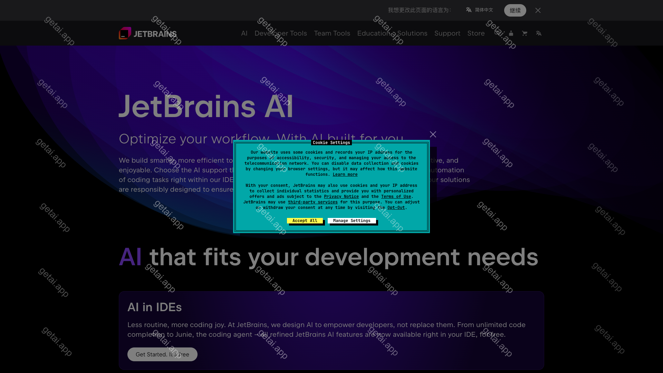Open the Education menu
The width and height of the screenshot is (663, 373).
[x=374, y=33]
